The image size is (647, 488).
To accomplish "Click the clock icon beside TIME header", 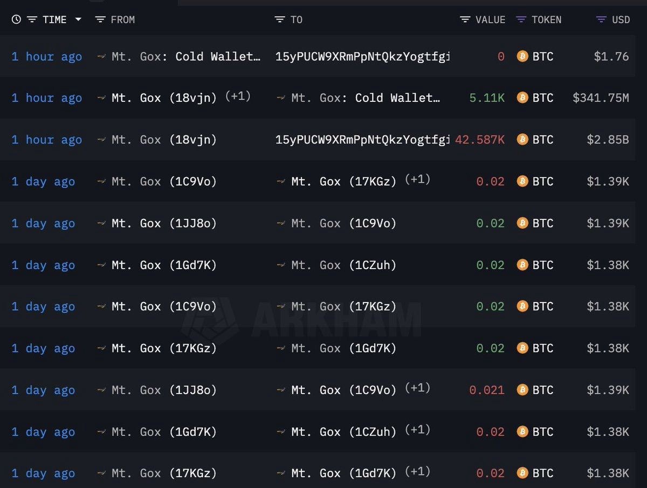I will click(x=16, y=19).
